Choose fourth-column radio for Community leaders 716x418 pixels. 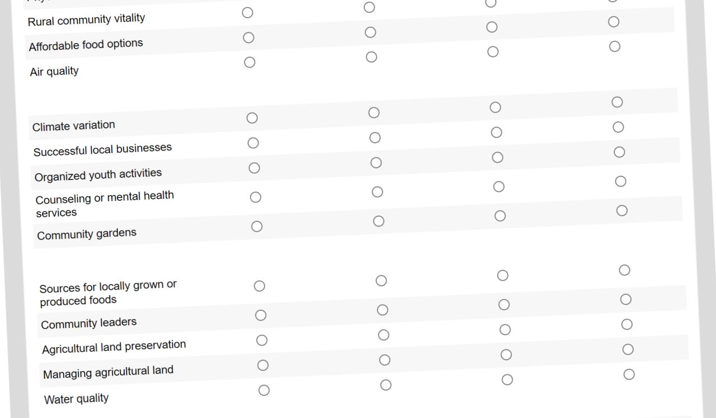click(626, 300)
